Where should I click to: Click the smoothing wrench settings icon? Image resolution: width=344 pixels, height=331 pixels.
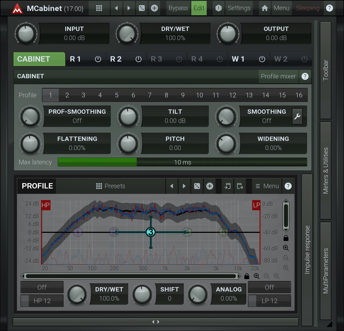[x=297, y=116]
